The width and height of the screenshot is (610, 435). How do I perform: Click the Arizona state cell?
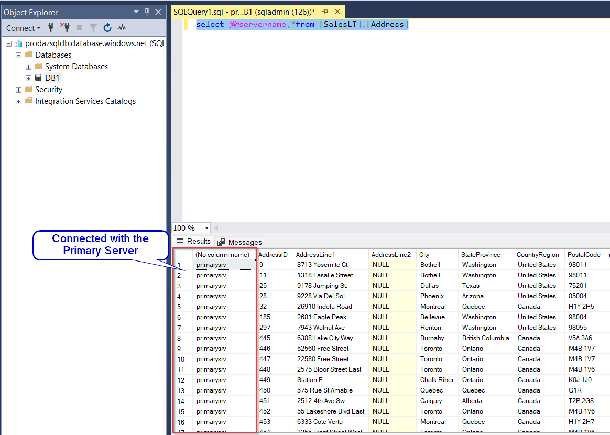click(486, 297)
